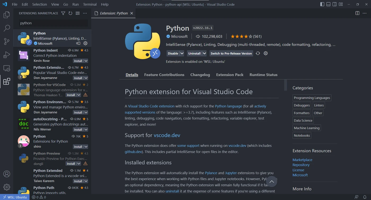371x200 pixels.
Task: Refresh the extensions list
Action: click(x=70, y=13)
